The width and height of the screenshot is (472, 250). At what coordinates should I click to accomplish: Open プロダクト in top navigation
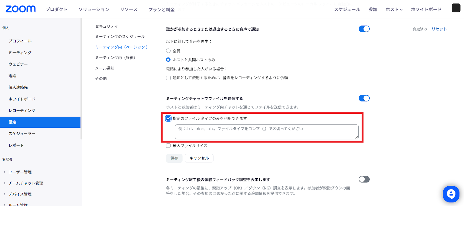coord(57,9)
